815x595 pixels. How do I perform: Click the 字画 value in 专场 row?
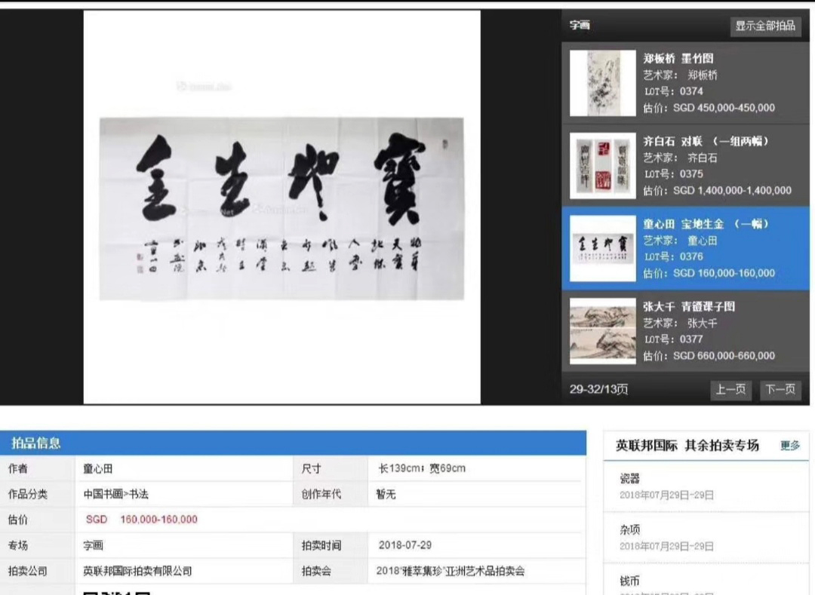coord(93,545)
